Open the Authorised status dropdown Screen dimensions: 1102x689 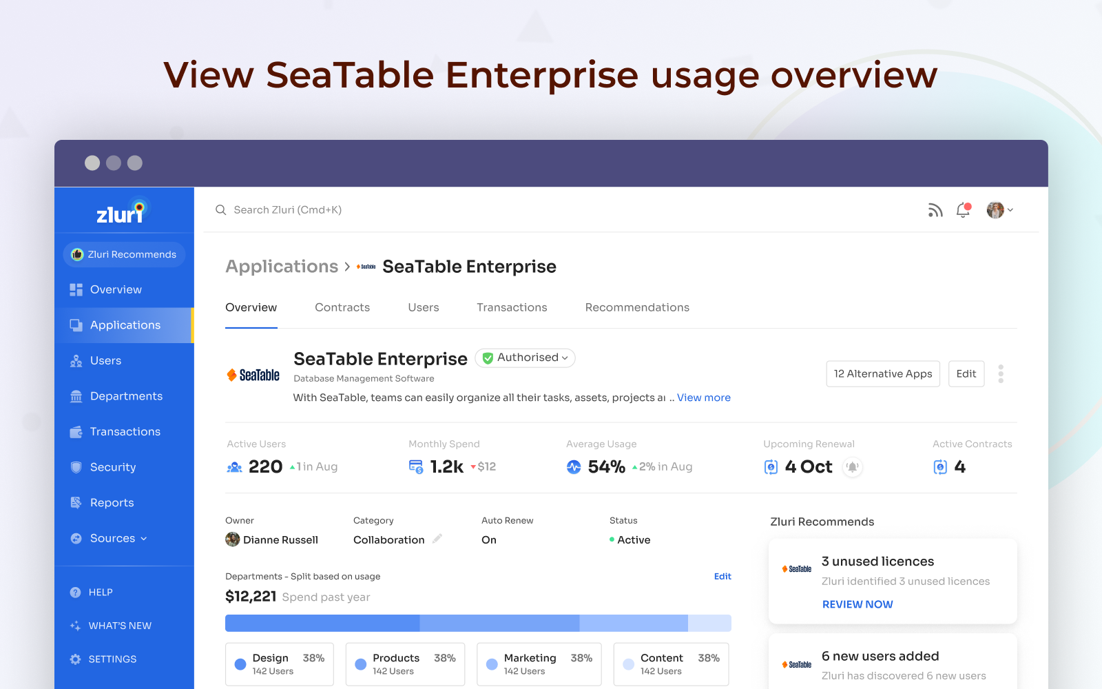pos(526,358)
